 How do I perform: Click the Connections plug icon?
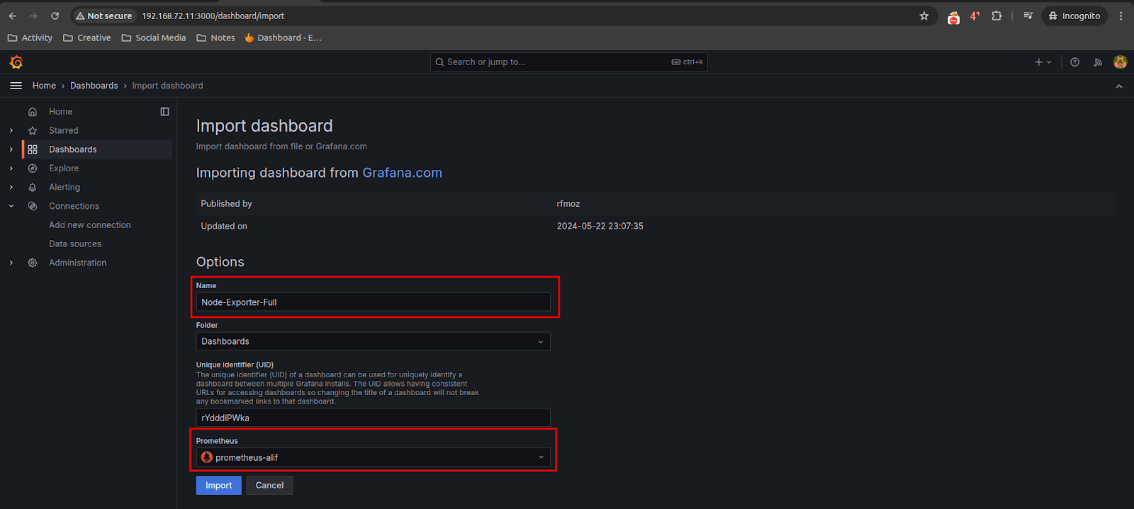(x=33, y=206)
